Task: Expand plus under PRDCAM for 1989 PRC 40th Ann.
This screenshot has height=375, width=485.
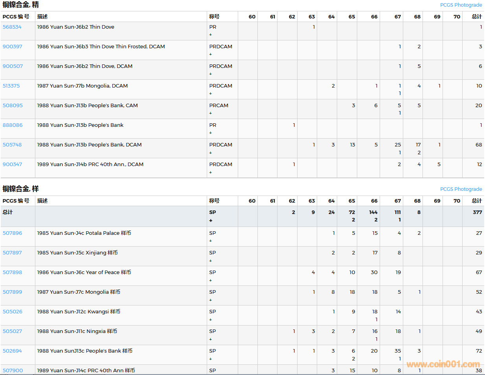Action: tap(211, 172)
